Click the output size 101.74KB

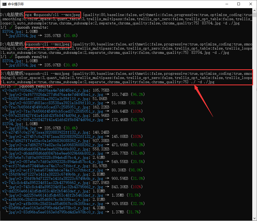pos(120,94)
